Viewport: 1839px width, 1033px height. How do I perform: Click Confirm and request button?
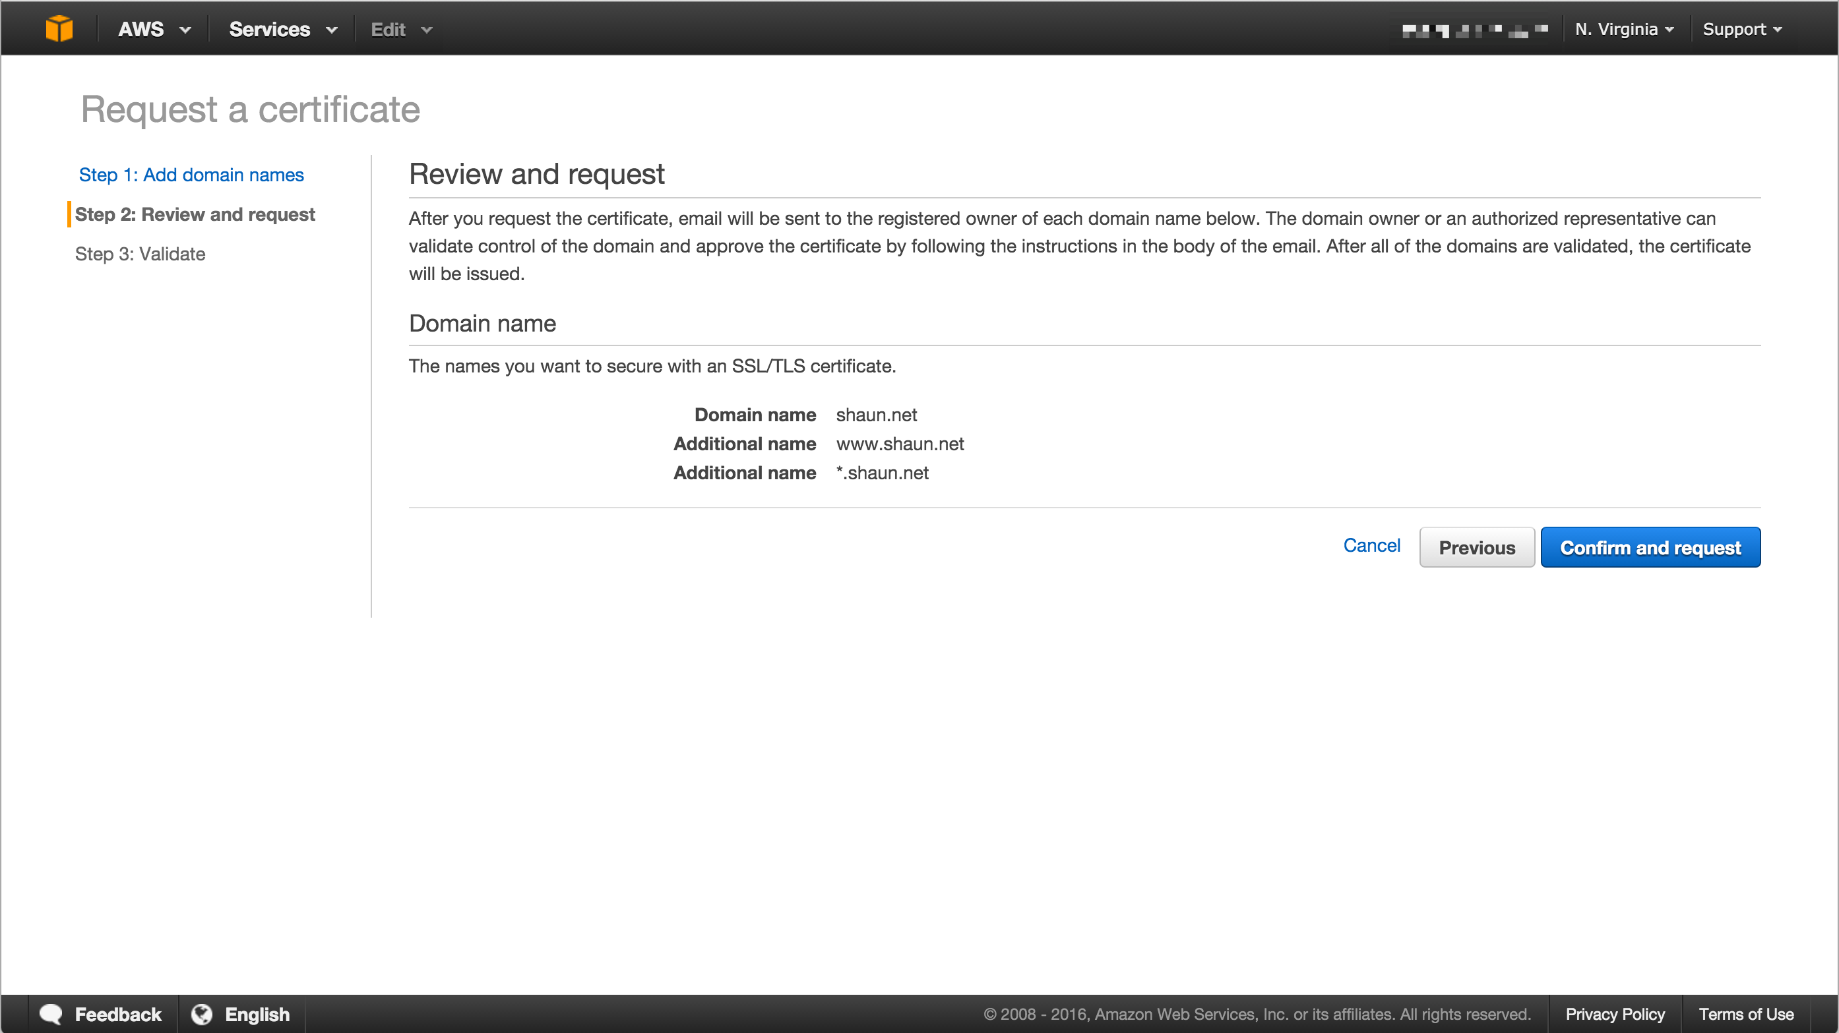[x=1650, y=548]
